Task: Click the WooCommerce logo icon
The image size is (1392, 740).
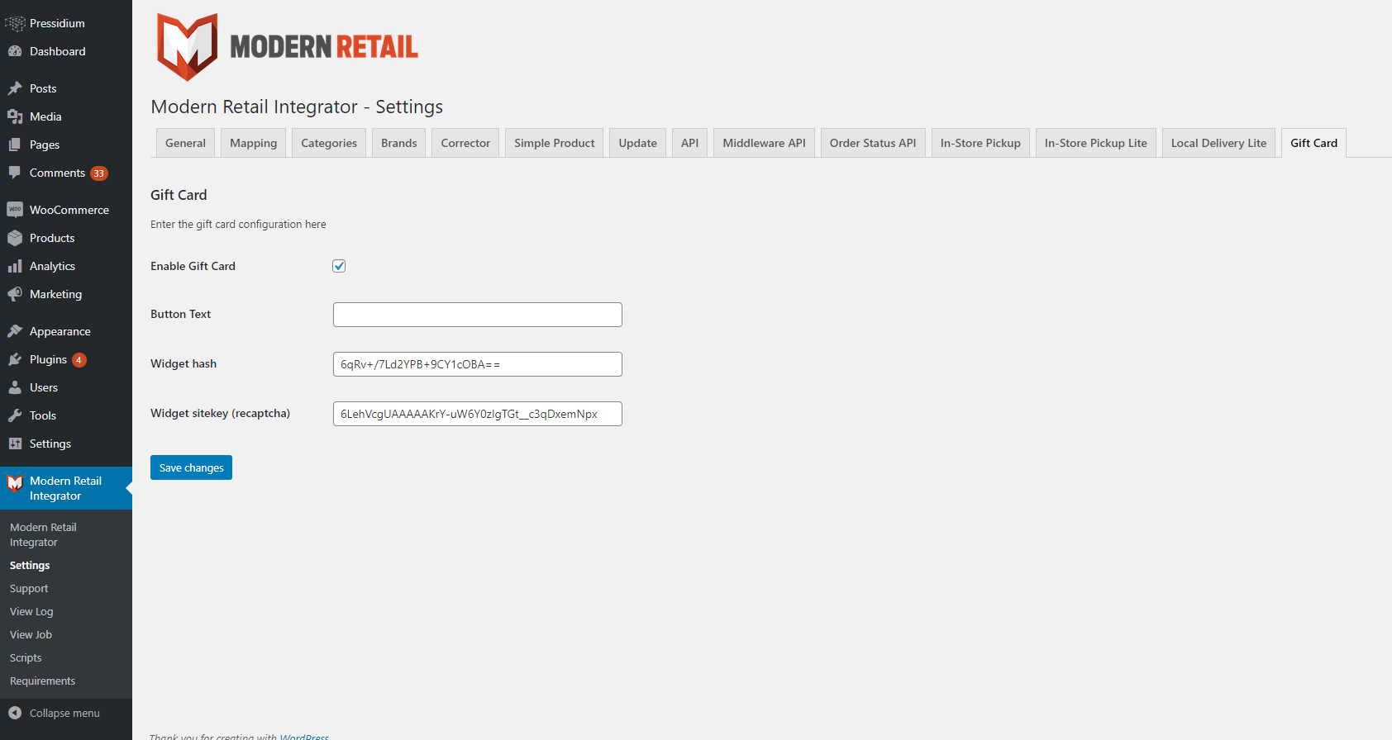Action: click(x=15, y=210)
